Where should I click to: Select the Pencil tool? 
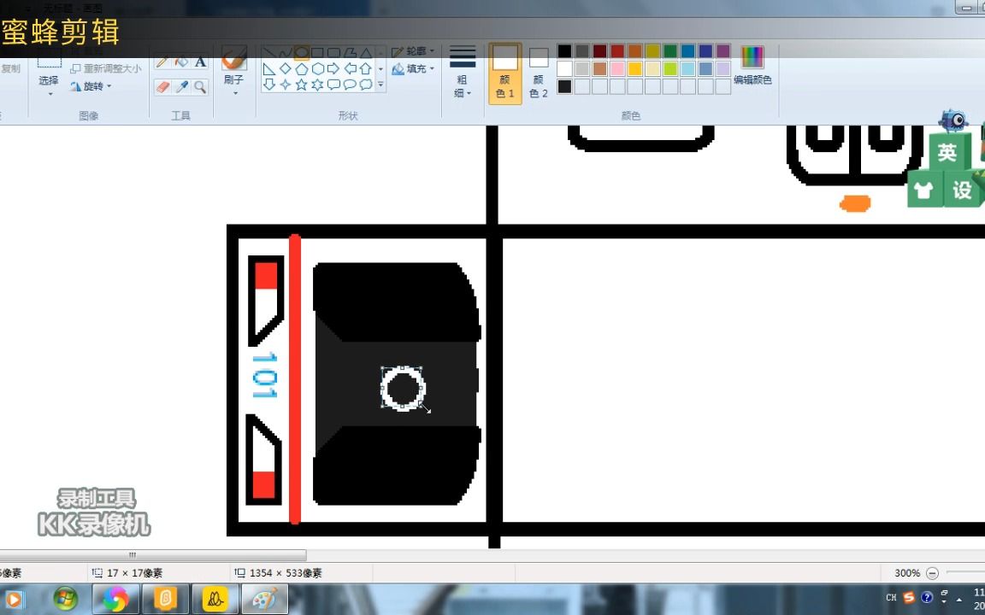click(x=162, y=61)
